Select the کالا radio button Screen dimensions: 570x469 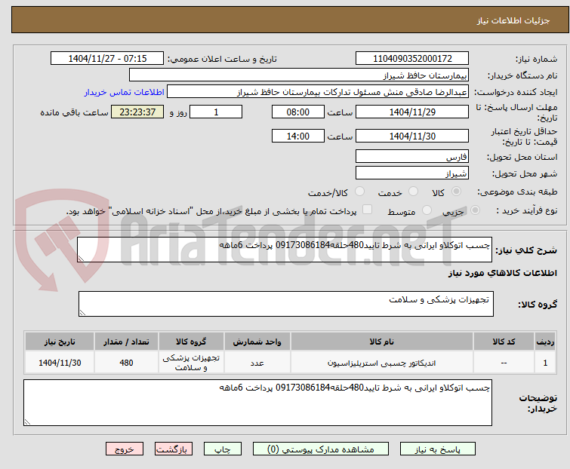point(456,192)
